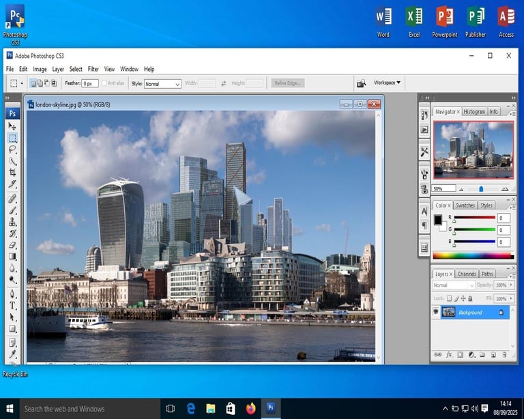Open the Opacity slider arrow
Screen dimensions: 524x419
pyautogui.click(x=511, y=285)
